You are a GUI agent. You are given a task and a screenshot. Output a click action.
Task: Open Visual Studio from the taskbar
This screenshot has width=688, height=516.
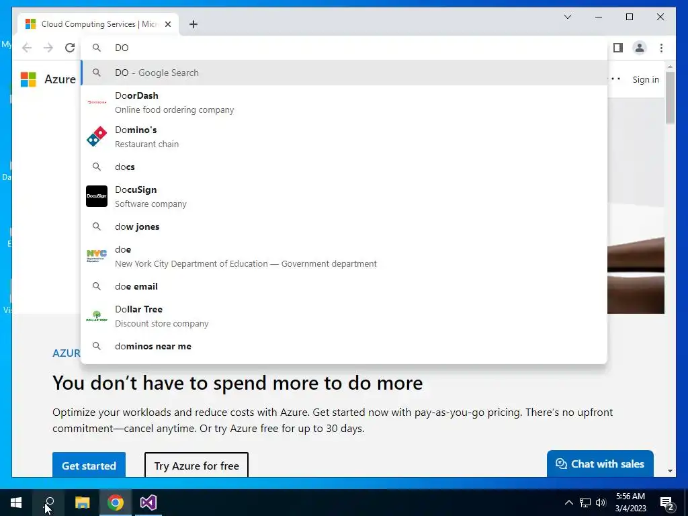click(x=148, y=503)
